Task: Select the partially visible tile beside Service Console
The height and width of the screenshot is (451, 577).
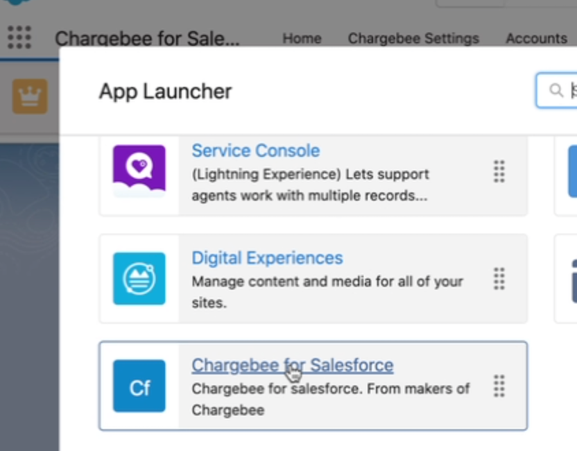Action: tap(567, 171)
